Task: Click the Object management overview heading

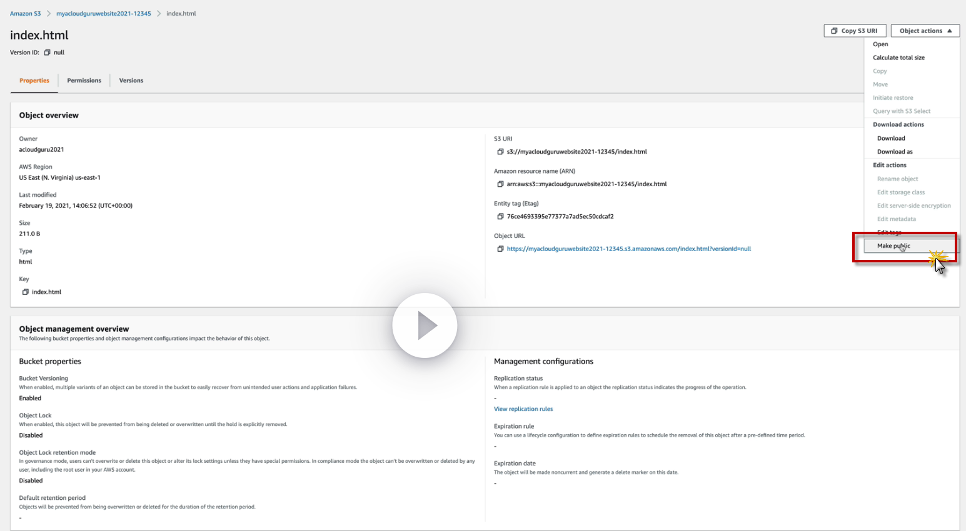Action: [74, 329]
